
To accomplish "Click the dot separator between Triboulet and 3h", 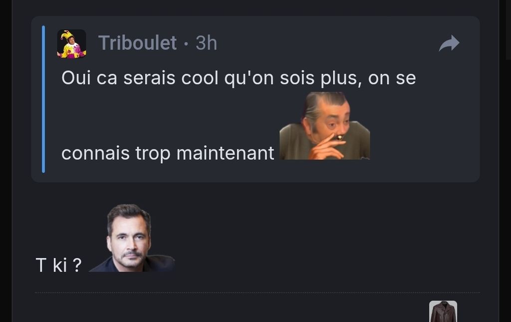I will pos(186,43).
